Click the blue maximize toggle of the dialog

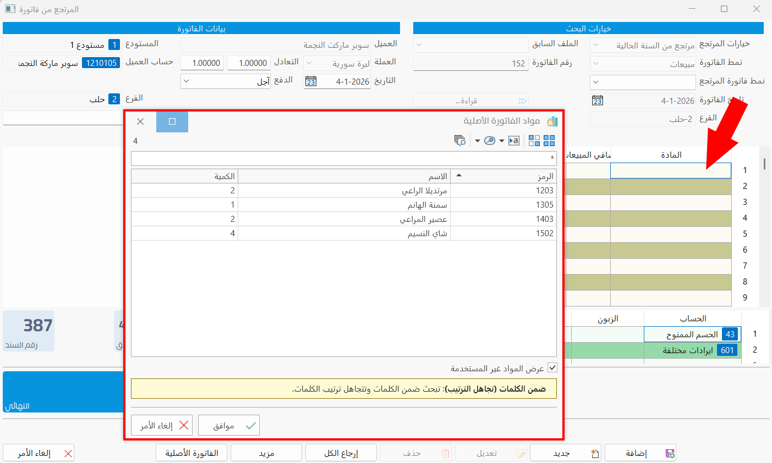[172, 121]
